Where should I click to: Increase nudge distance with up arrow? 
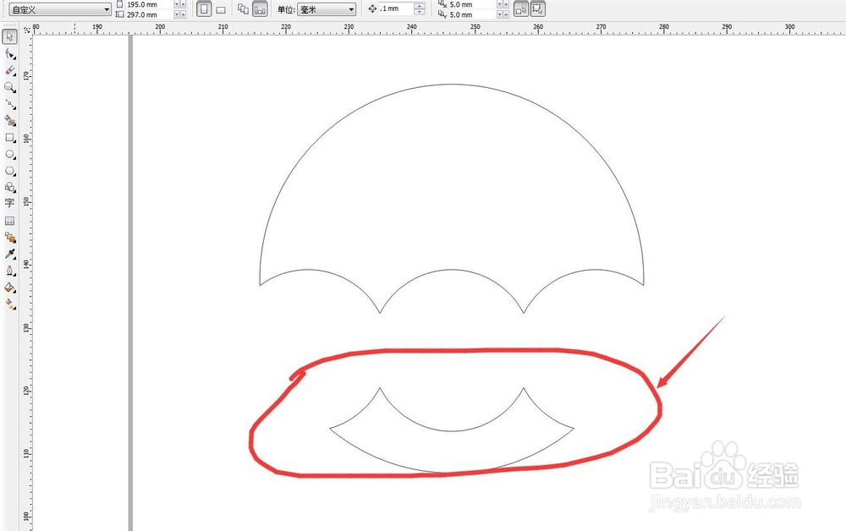coord(420,6)
